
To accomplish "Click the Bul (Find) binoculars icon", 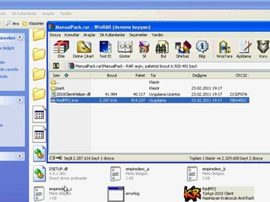I will (163, 49).
